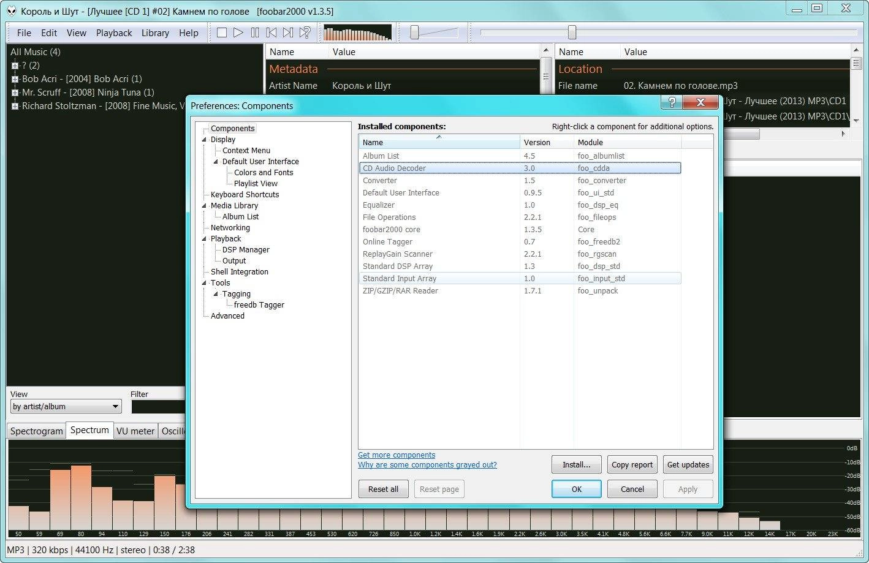
Task: Click the random playback icon
Action: pos(305,33)
